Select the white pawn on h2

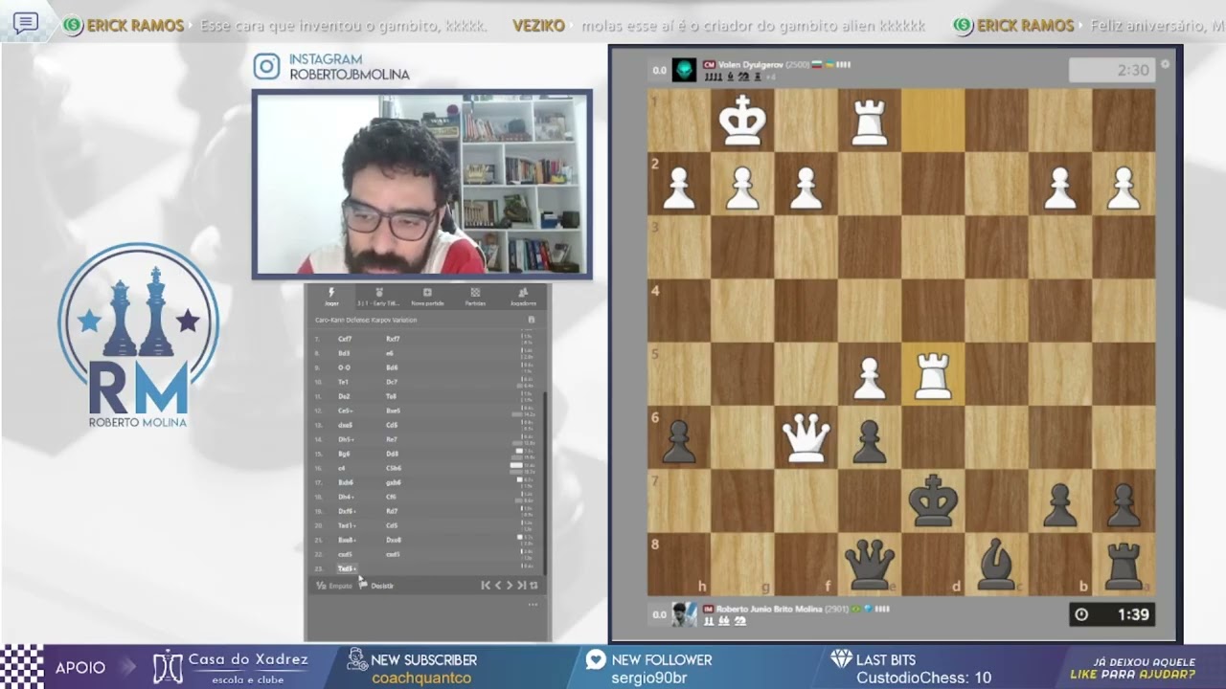(x=679, y=187)
